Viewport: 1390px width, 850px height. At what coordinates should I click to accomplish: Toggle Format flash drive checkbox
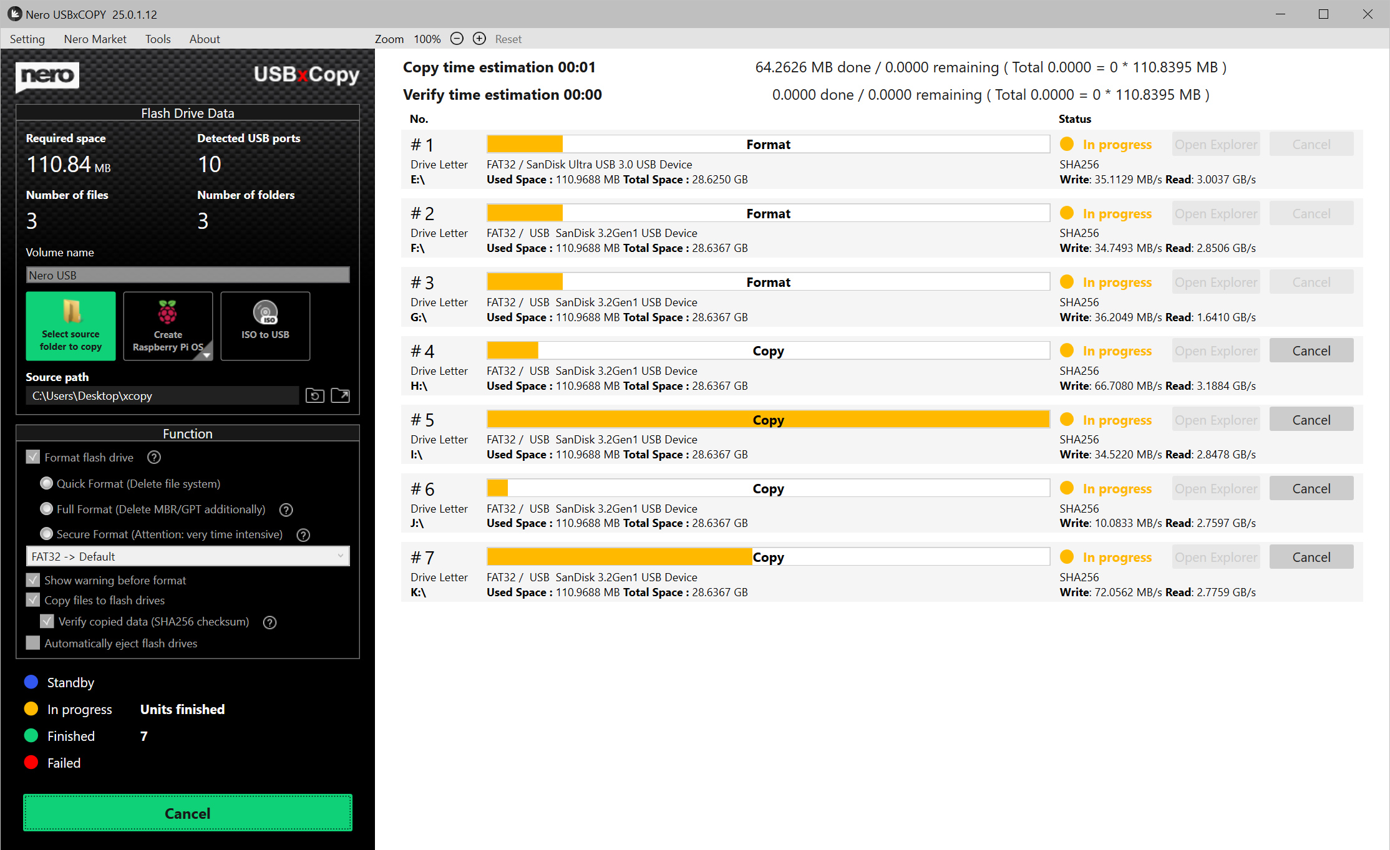(x=33, y=457)
